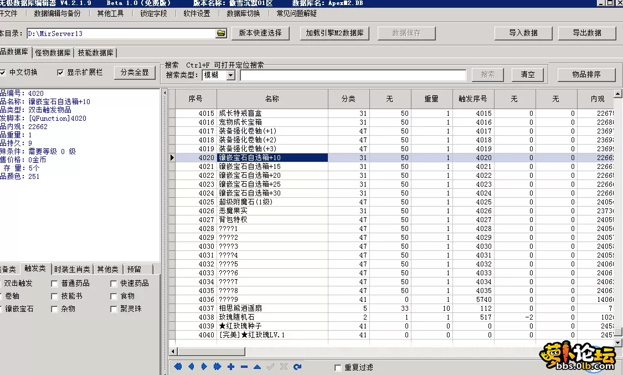Viewport: 623px width, 375px height.
Task: Focus the search text input field
Action: 353,75
